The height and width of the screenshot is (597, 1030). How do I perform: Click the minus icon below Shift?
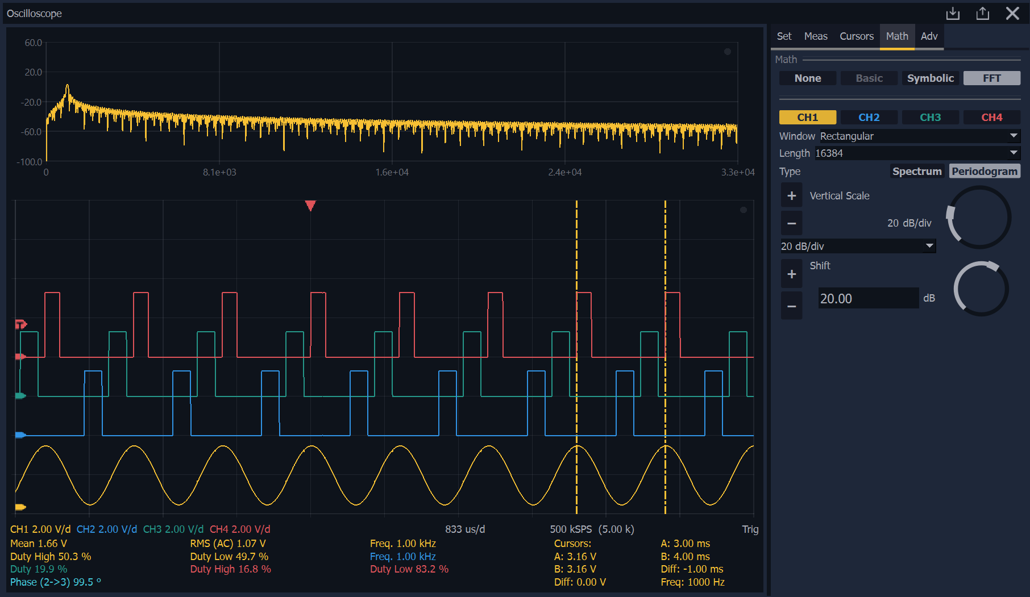click(791, 306)
